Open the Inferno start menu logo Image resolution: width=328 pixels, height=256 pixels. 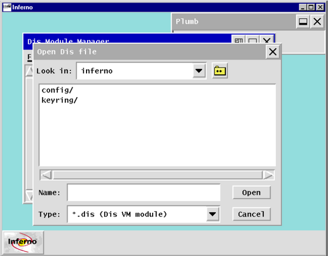click(23, 242)
